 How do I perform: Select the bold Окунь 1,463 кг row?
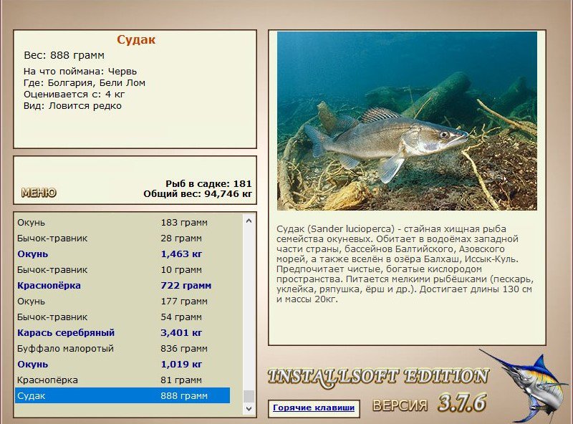pyautogui.click(x=122, y=254)
